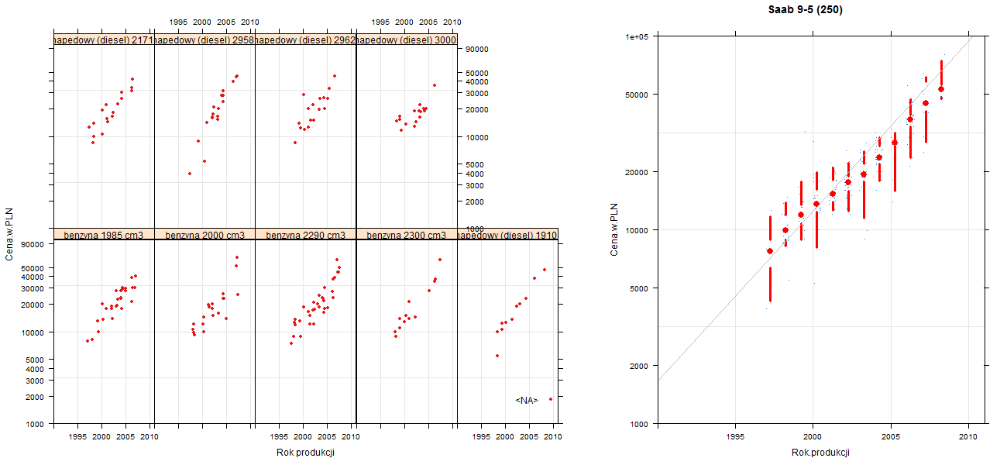The image size is (1007, 465).
Task: Click the "(diesel) 2962" panel strip label
Action: click(305, 40)
